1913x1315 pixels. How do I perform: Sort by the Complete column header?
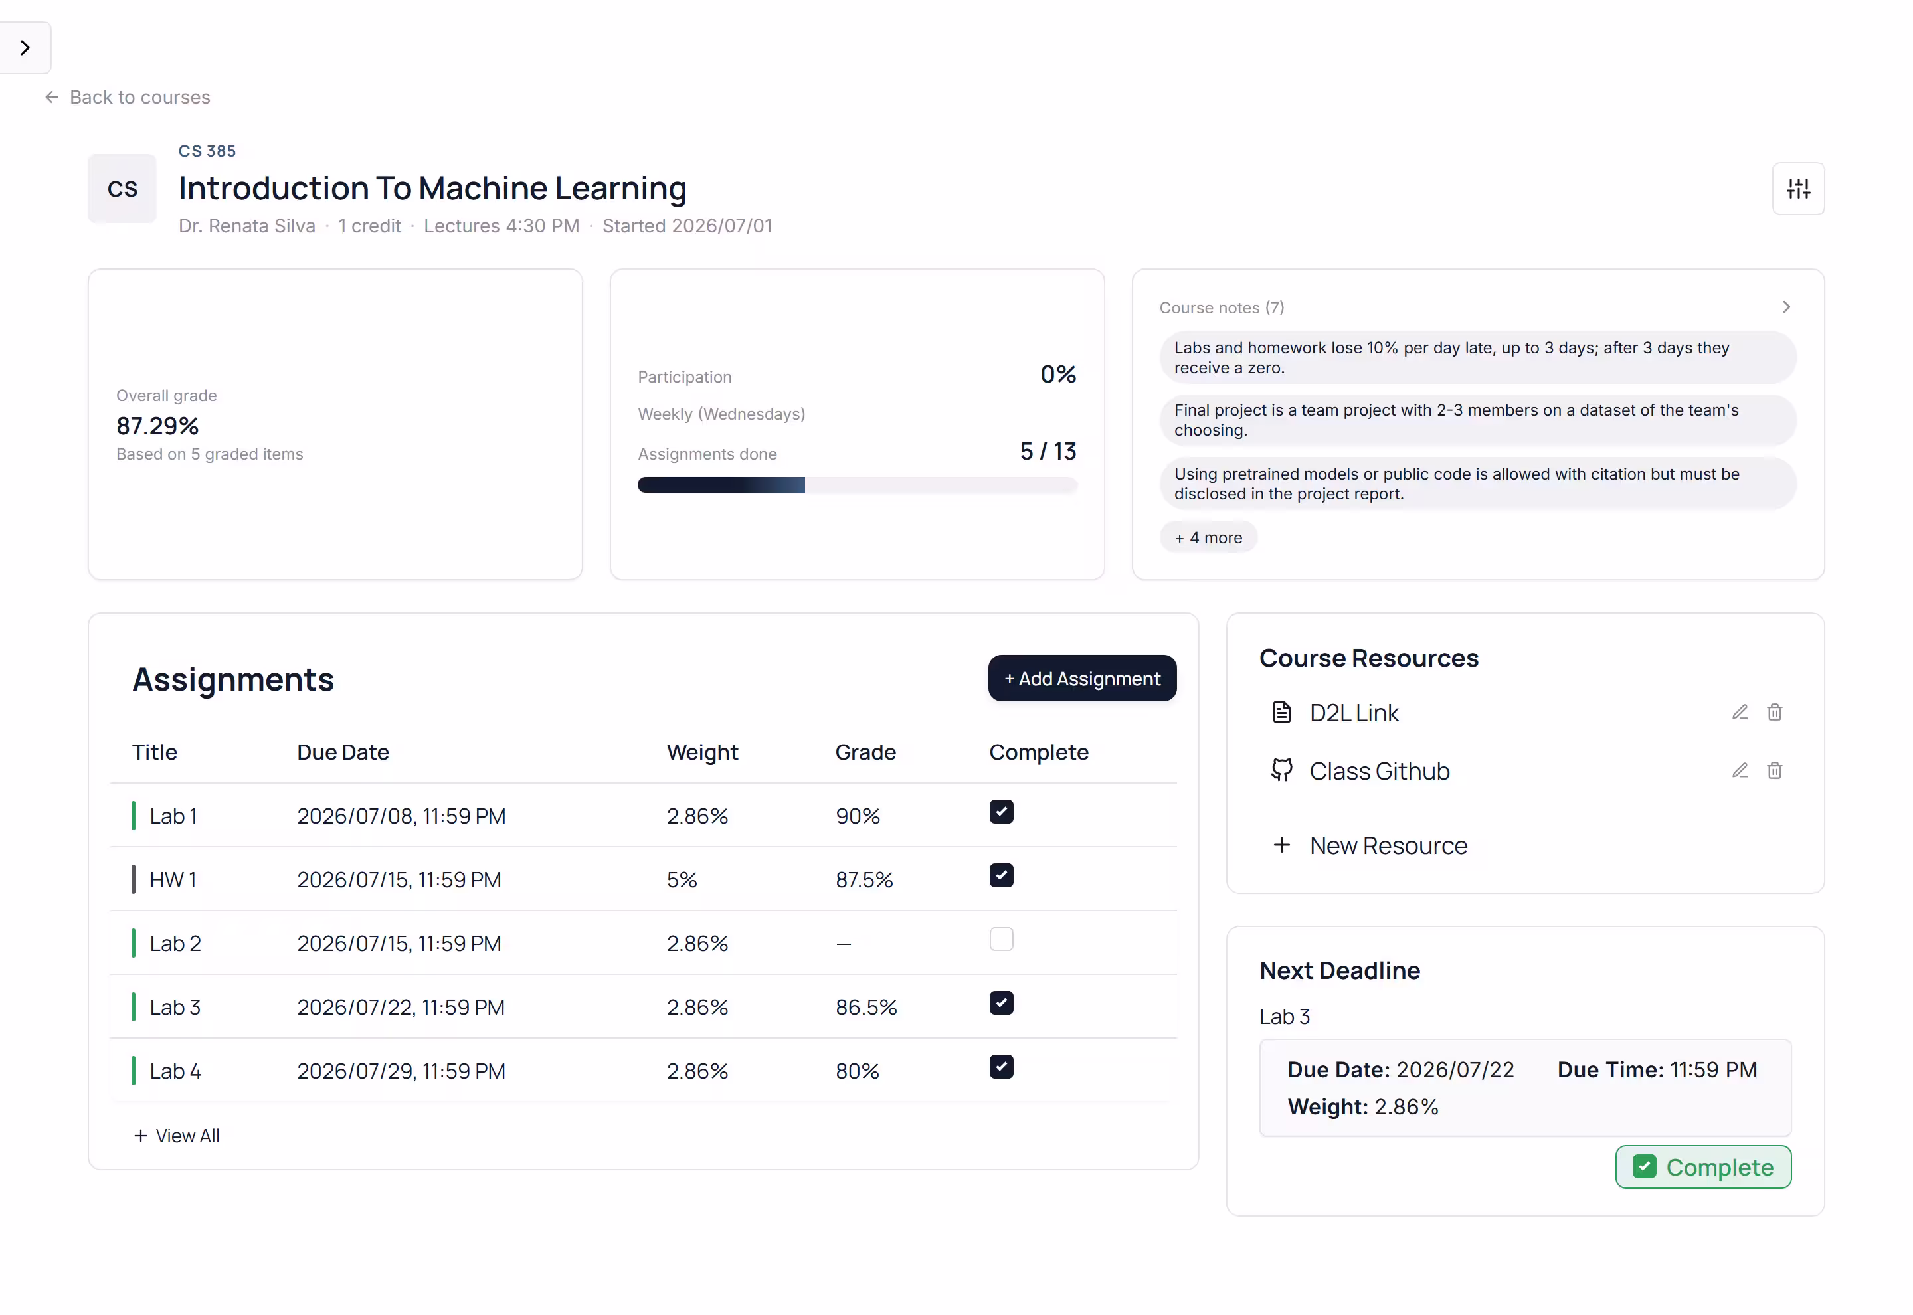click(1038, 752)
